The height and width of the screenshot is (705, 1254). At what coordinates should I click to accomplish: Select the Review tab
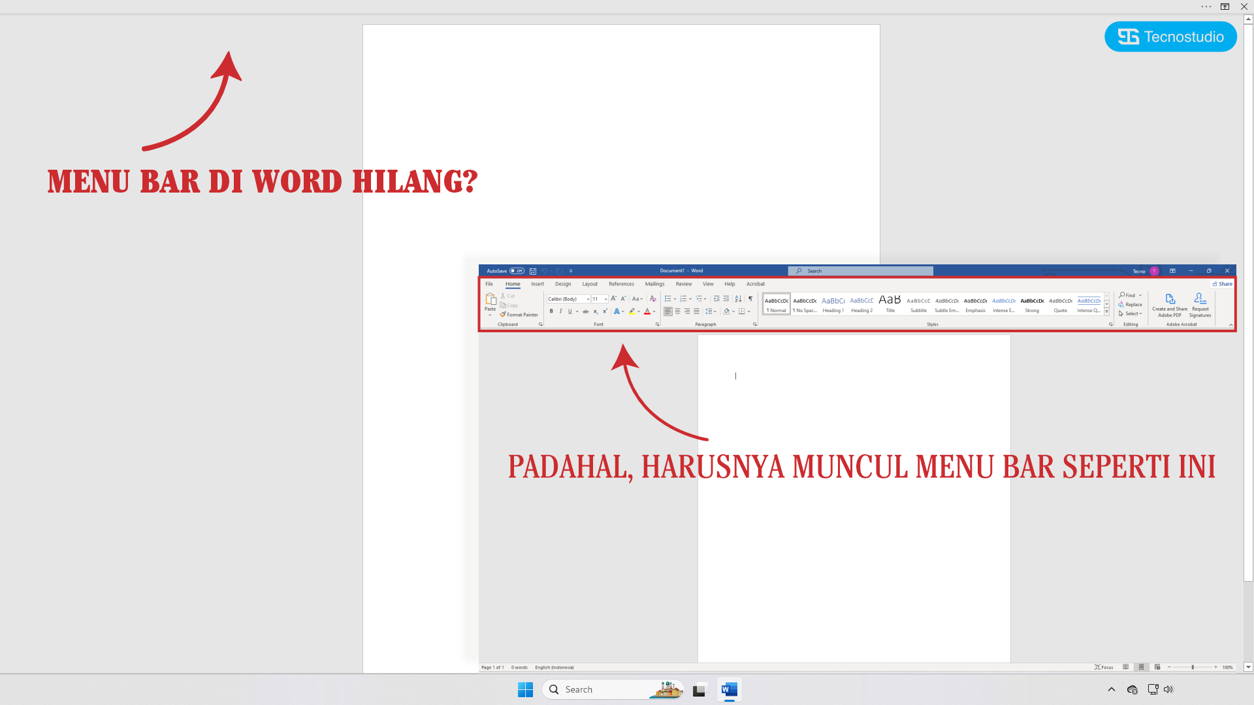pyautogui.click(x=684, y=284)
